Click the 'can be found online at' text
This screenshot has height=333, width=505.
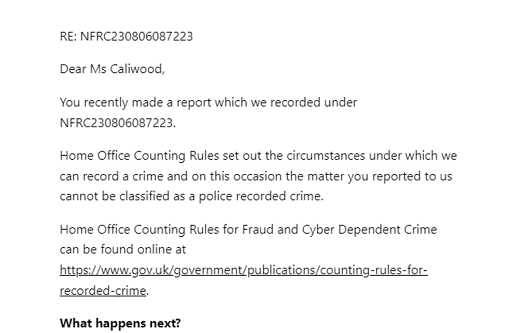pos(123,249)
